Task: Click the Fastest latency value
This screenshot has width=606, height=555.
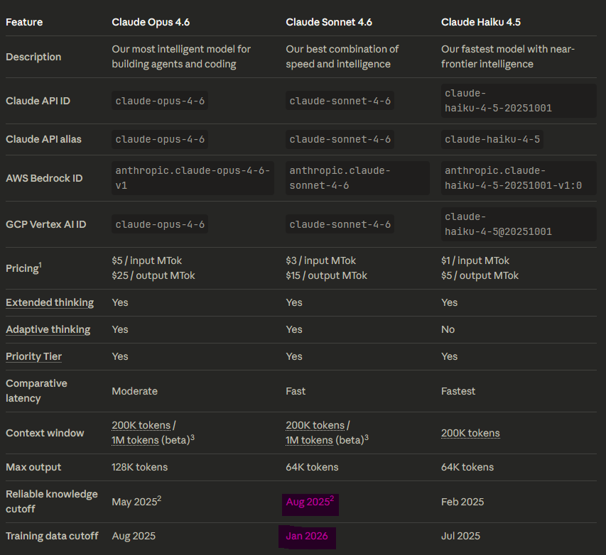Action: (x=458, y=391)
